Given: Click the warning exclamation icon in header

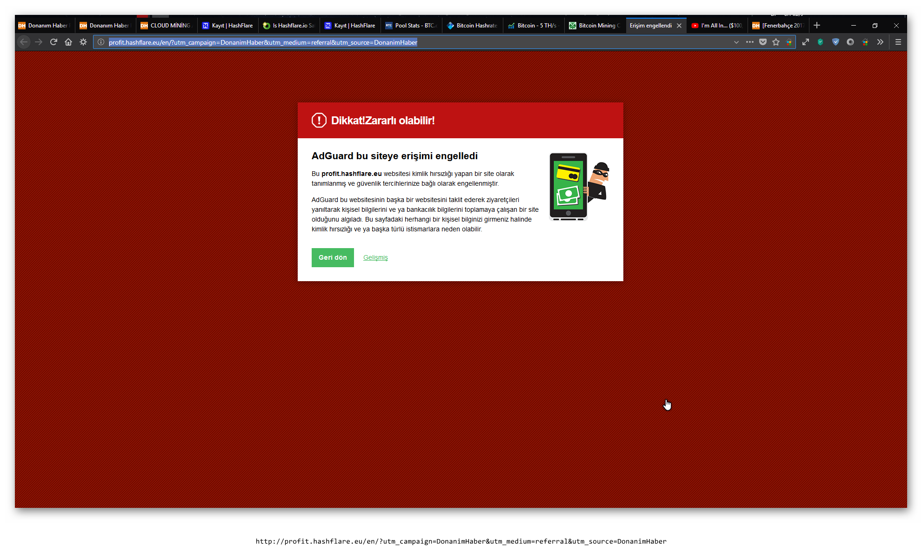Looking at the screenshot, I should click(x=319, y=120).
